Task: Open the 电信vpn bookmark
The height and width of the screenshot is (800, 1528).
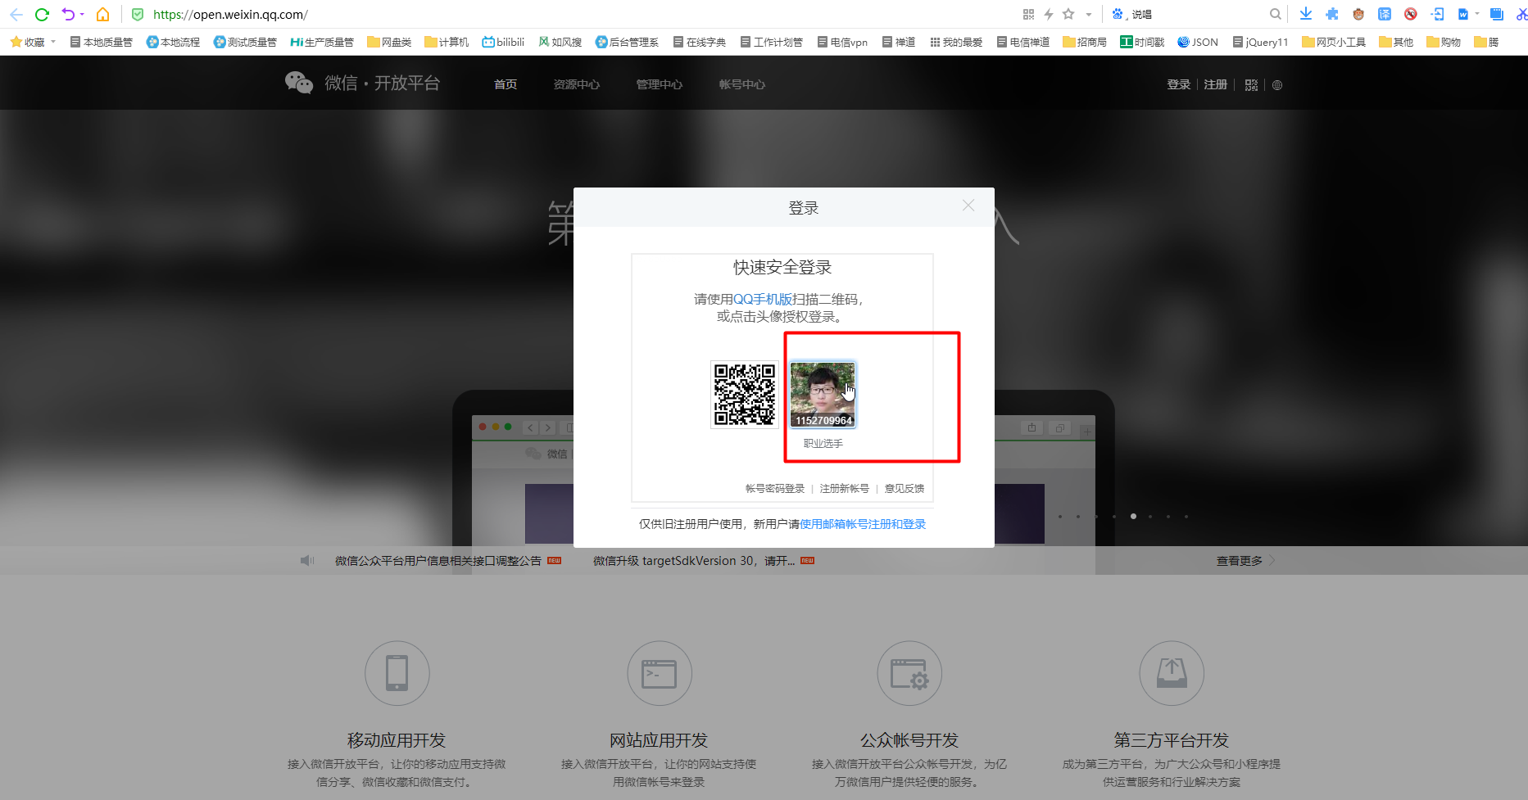Action: pos(842,42)
